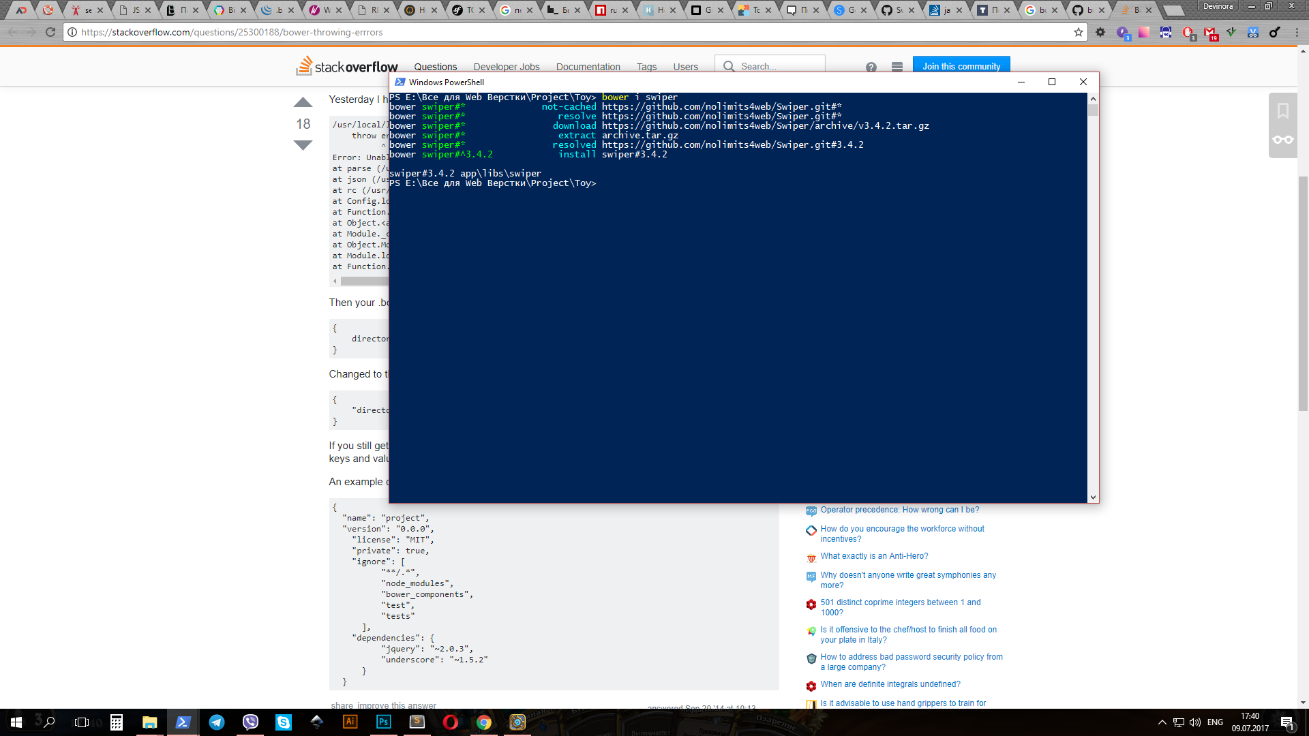Open 'How do you encourage the workforce' link
Image resolution: width=1309 pixels, height=736 pixels.
click(x=902, y=534)
